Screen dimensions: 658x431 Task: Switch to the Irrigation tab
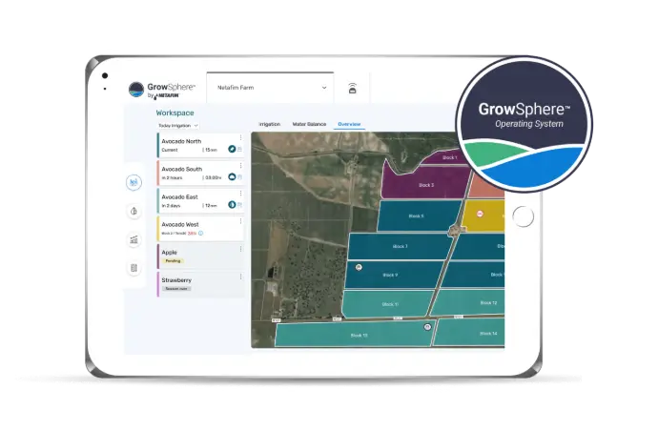270,124
